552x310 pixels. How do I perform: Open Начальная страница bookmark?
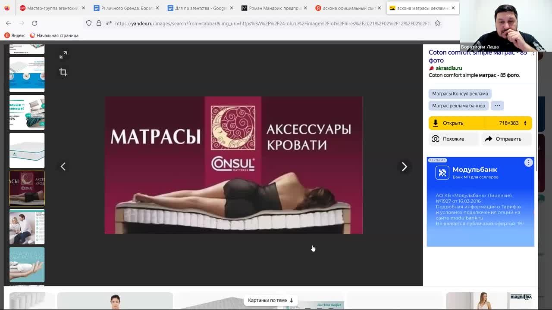tap(54, 35)
